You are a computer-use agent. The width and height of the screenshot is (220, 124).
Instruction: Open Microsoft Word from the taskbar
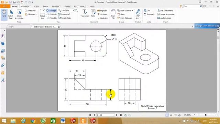pyautogui.click(x=63, y=121)
